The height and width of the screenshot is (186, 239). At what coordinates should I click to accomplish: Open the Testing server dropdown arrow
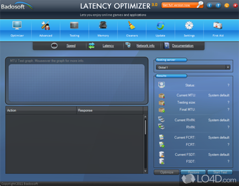[x=228, y=67]
